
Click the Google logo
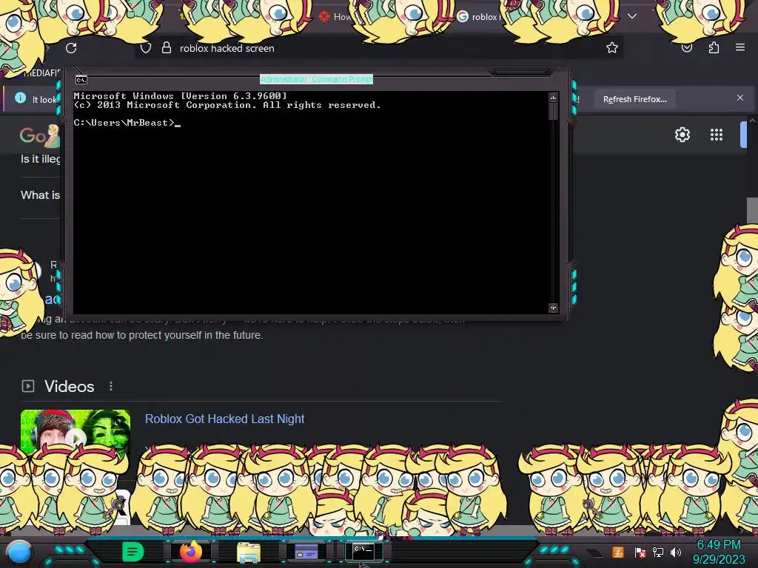pyautogui.click(x=39, y=136)
